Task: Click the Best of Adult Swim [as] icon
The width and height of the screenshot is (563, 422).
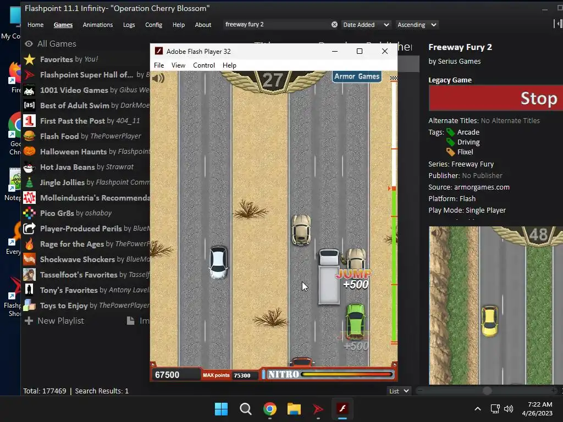Action: [x=30, y=105]
